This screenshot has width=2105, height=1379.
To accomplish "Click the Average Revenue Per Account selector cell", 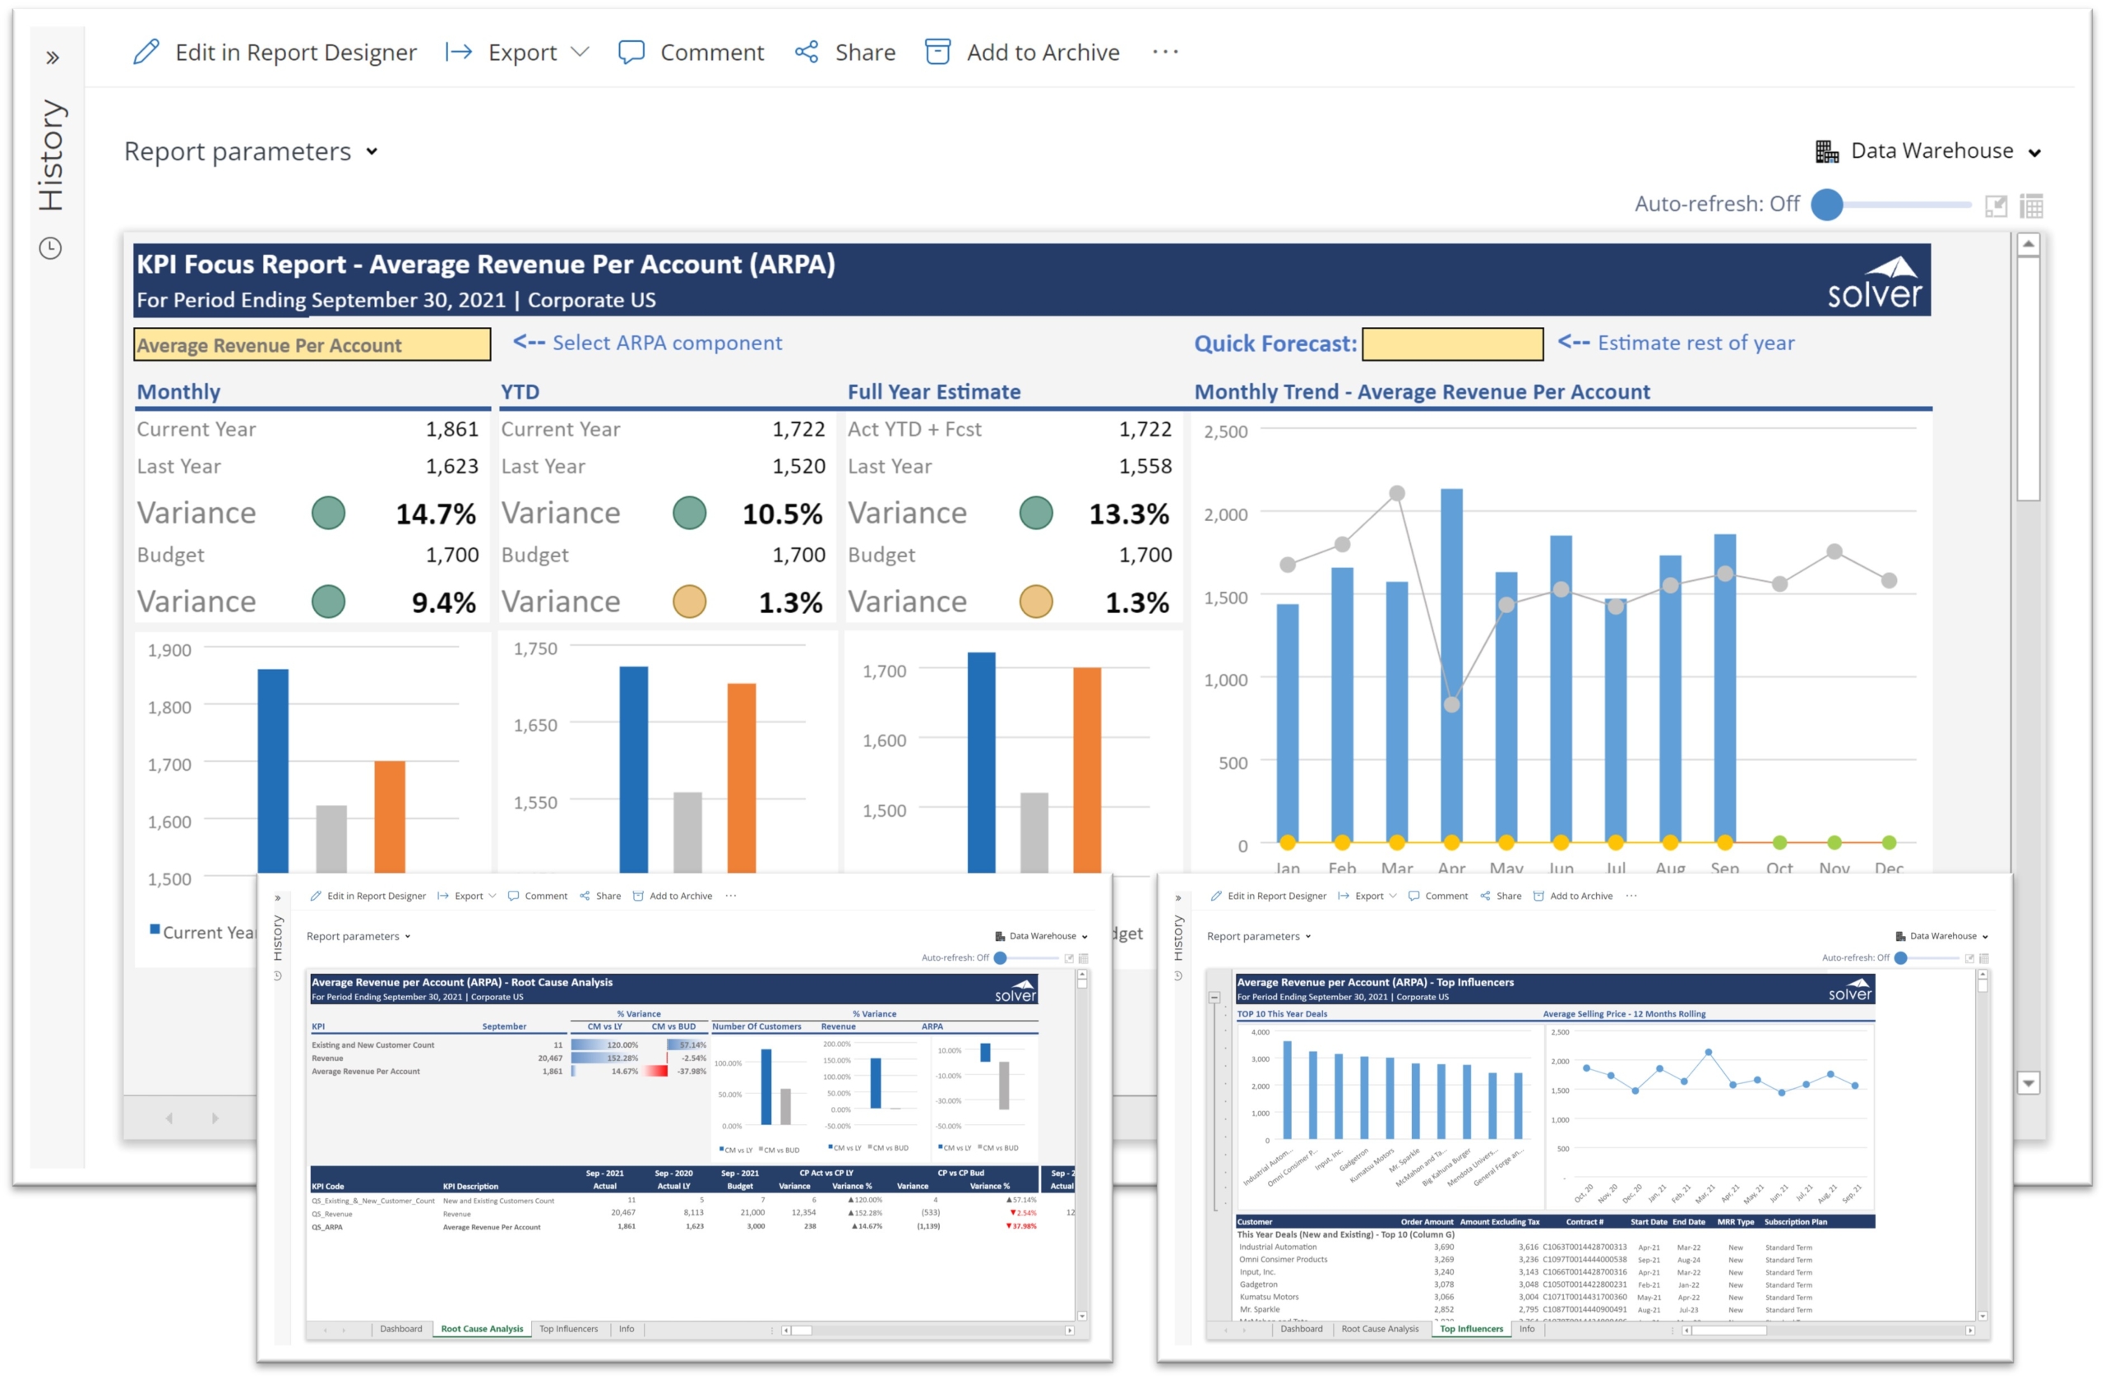I will click(x=312, y=345).
